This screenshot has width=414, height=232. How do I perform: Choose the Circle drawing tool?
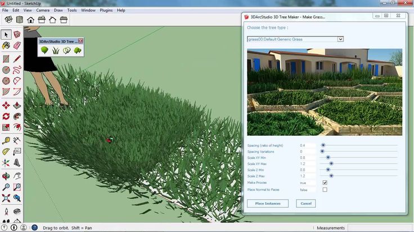pyautogui.click(x=6, y=69)
